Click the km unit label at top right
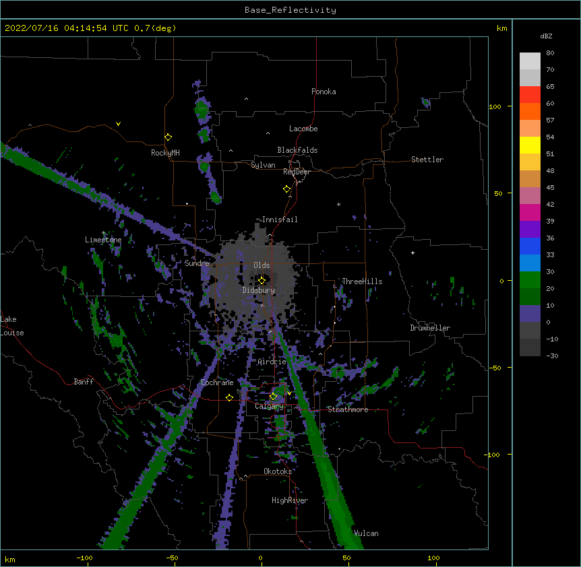 pos(502,28)
